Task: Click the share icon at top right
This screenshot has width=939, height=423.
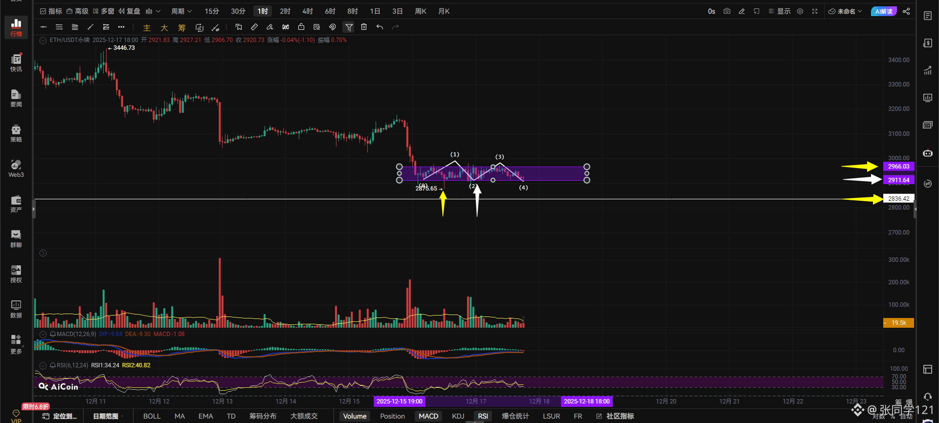Action: [906, 11]
